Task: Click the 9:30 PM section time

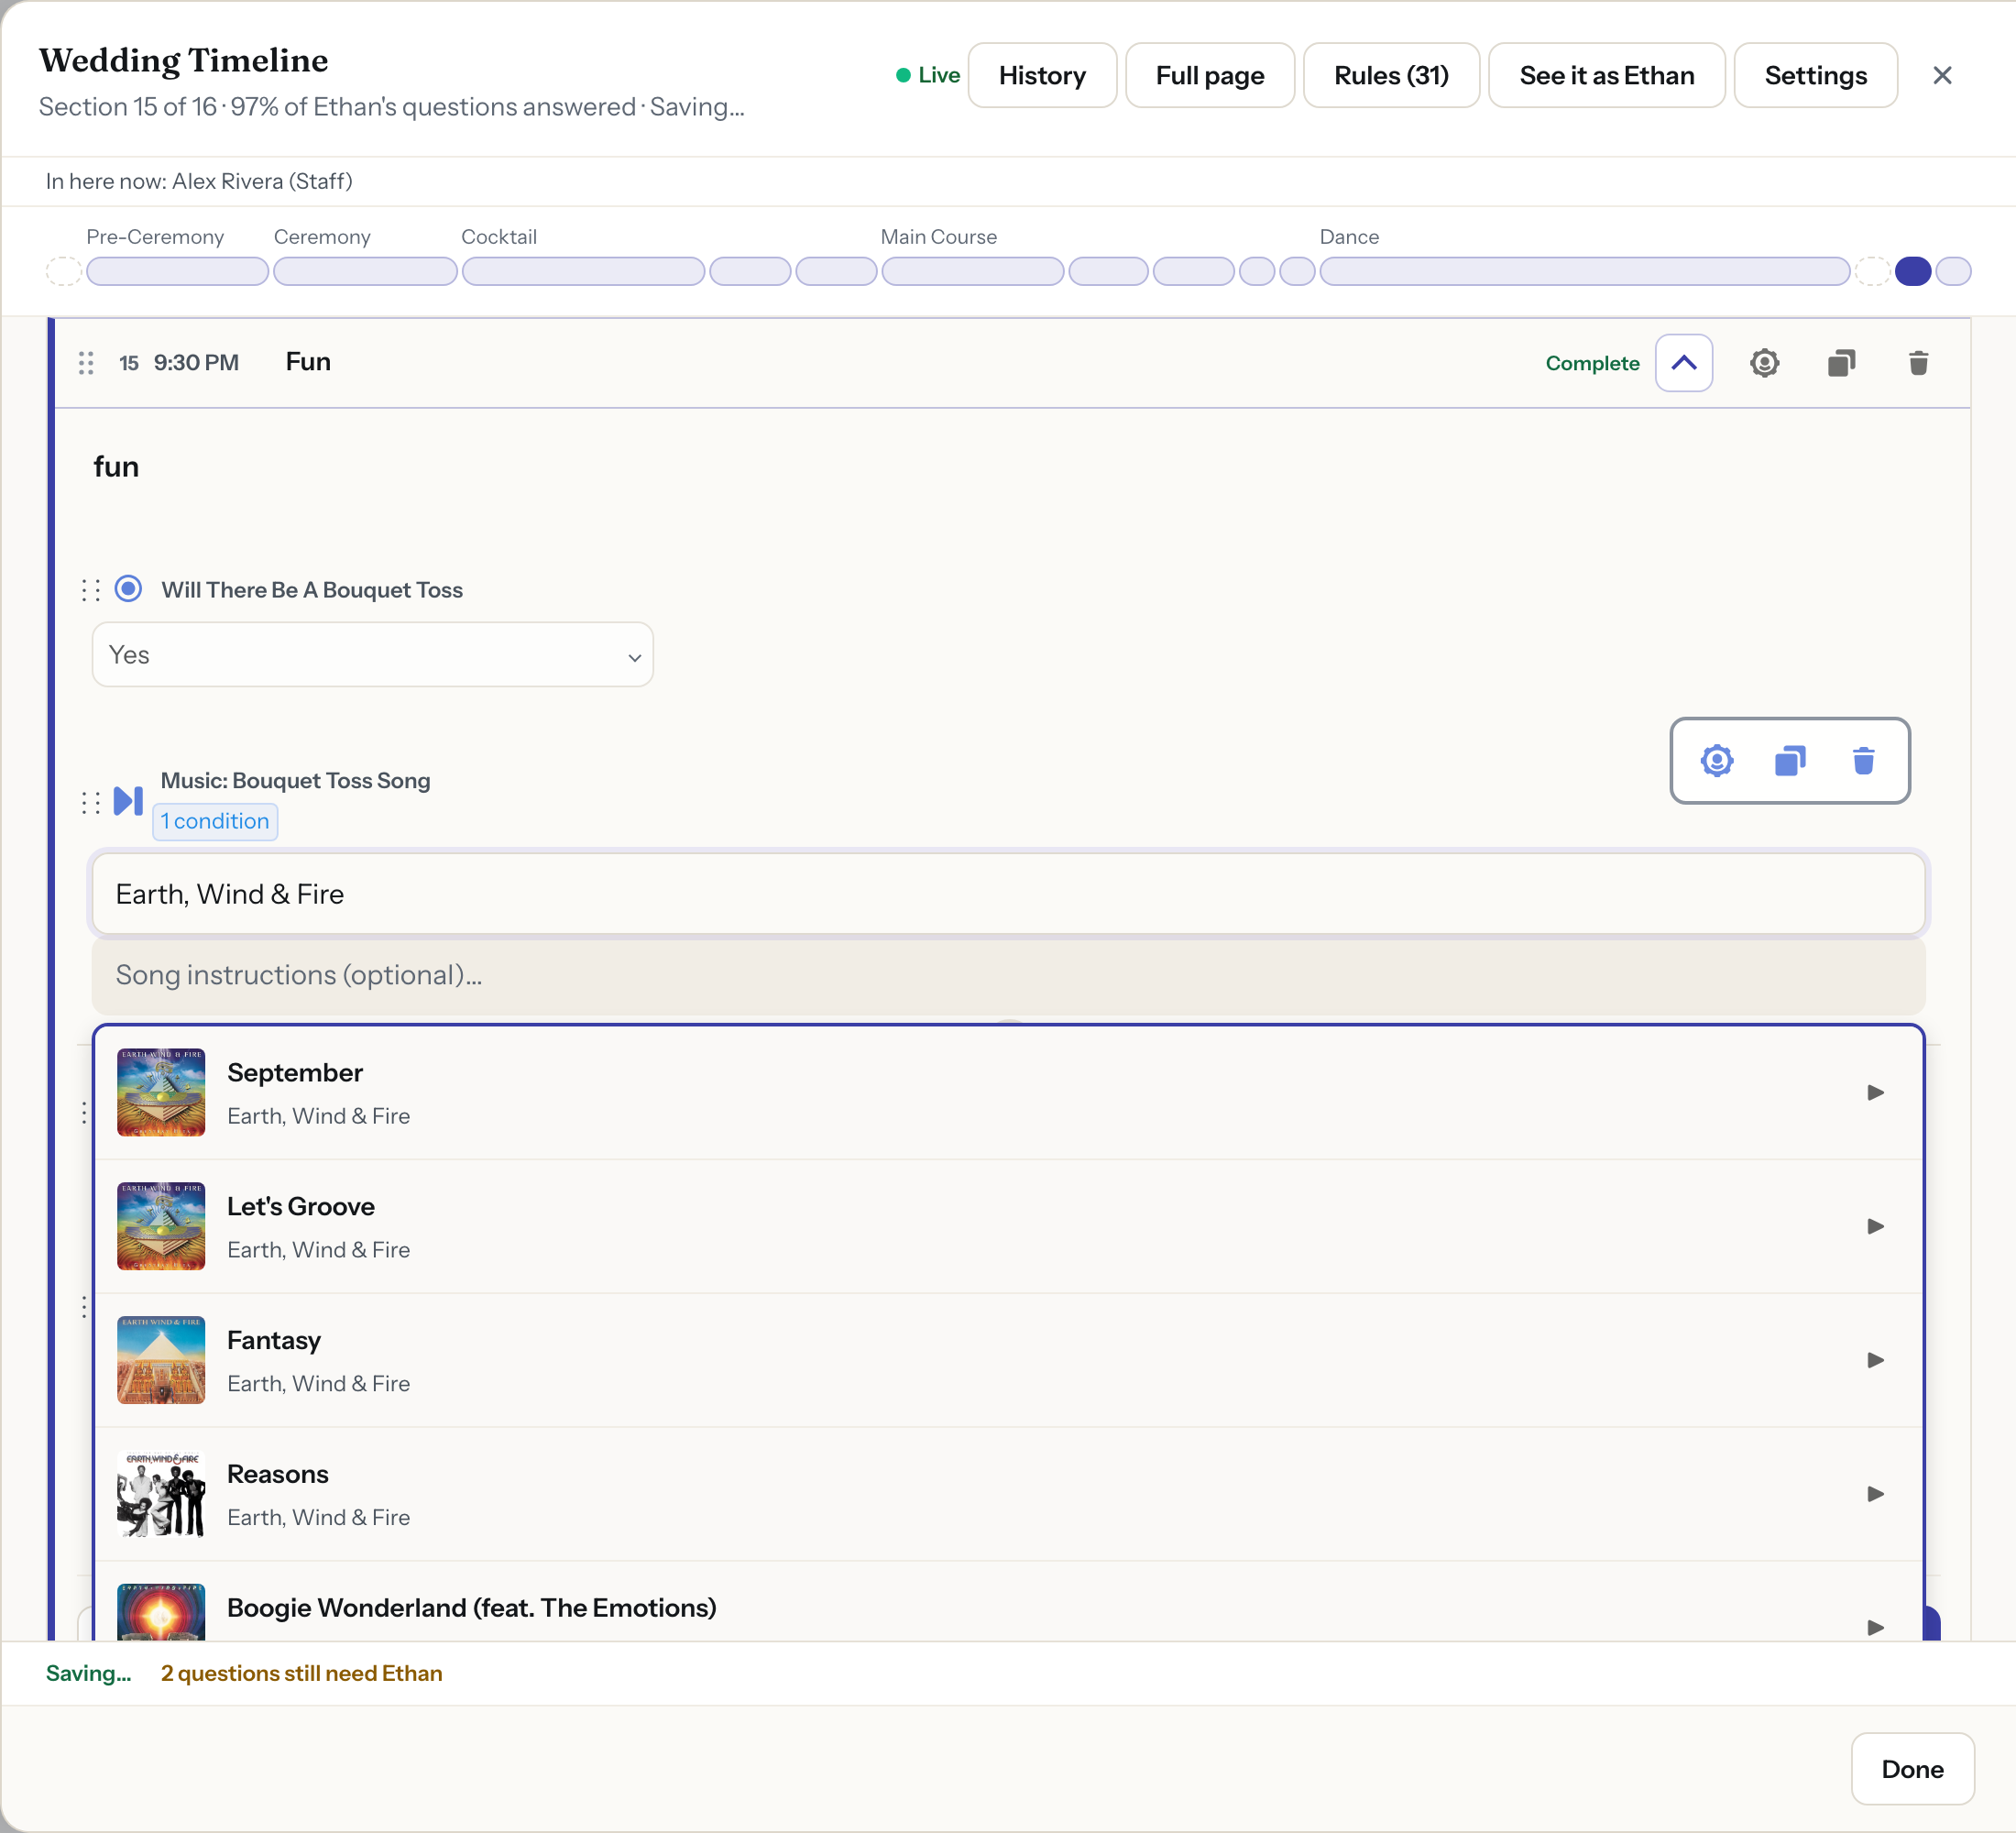Action: (196, 363)
